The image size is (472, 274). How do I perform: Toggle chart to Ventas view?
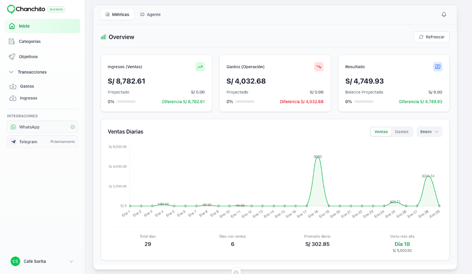[381, 132]
